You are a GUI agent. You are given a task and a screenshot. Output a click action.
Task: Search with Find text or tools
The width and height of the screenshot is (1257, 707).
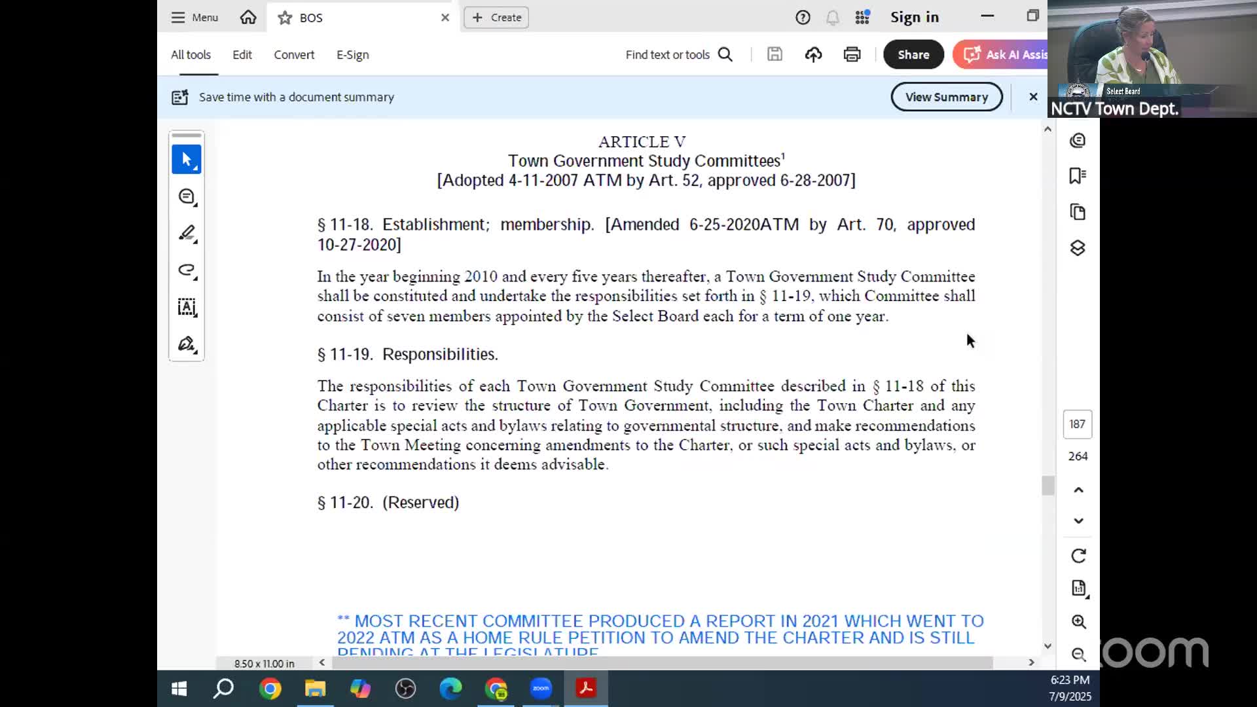(679, 55)
